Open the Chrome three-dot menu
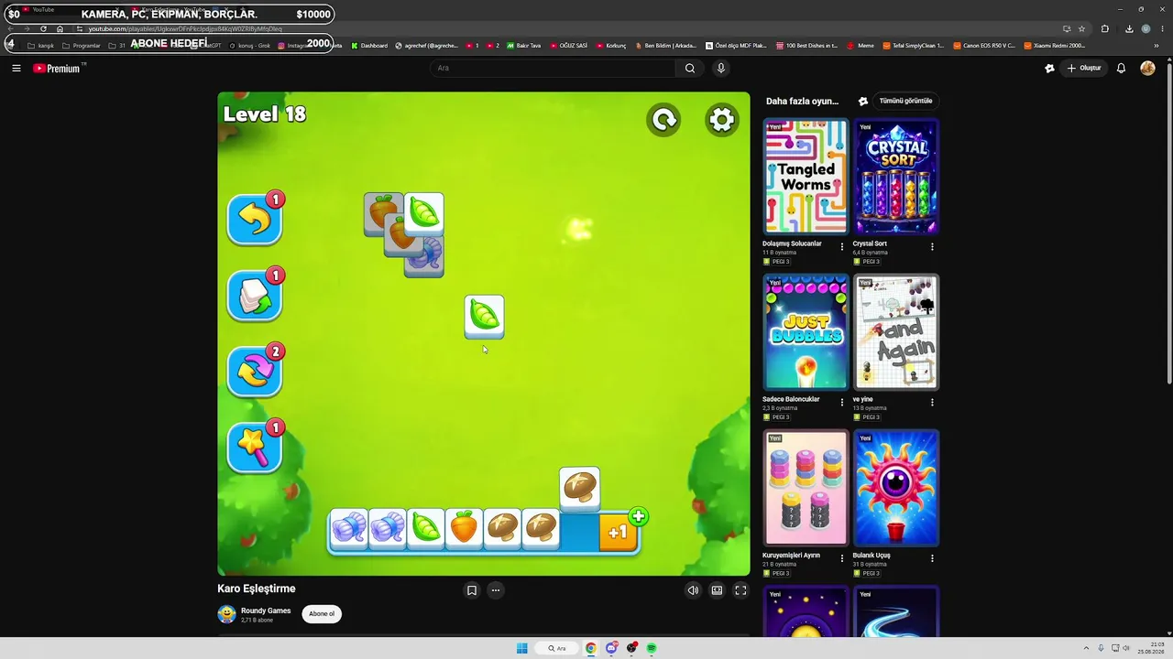This screenshot has width=1173, height=659. click(x=1162, y=28)
